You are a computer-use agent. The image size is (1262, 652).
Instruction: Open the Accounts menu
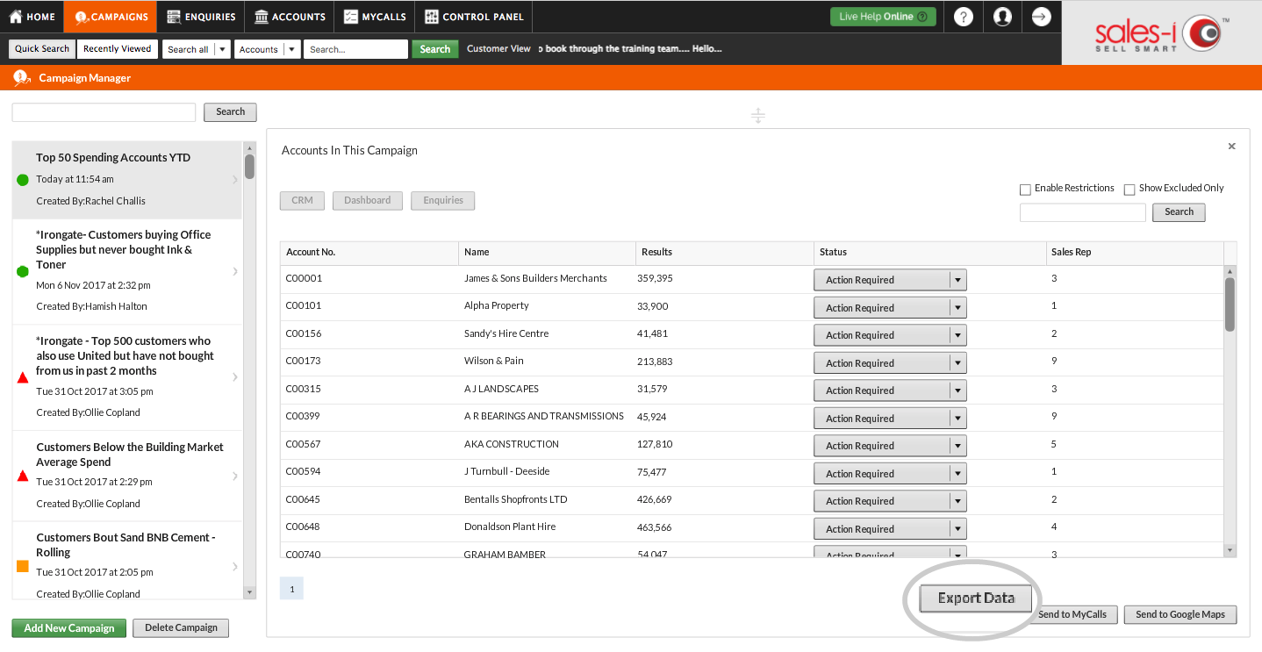point(290,17)
